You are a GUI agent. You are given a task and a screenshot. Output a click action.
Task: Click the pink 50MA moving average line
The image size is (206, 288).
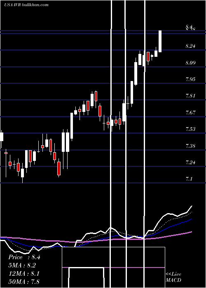tap(96, 240)
